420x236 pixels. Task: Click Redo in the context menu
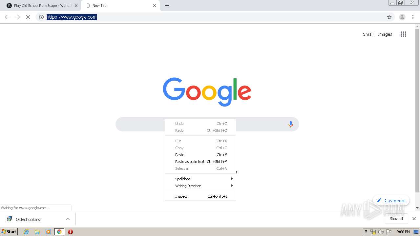click(x=200, y=130)
